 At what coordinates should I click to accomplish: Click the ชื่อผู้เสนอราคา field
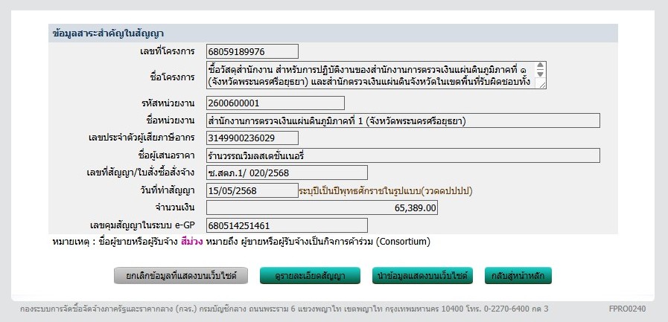click(x=402, y=155)
